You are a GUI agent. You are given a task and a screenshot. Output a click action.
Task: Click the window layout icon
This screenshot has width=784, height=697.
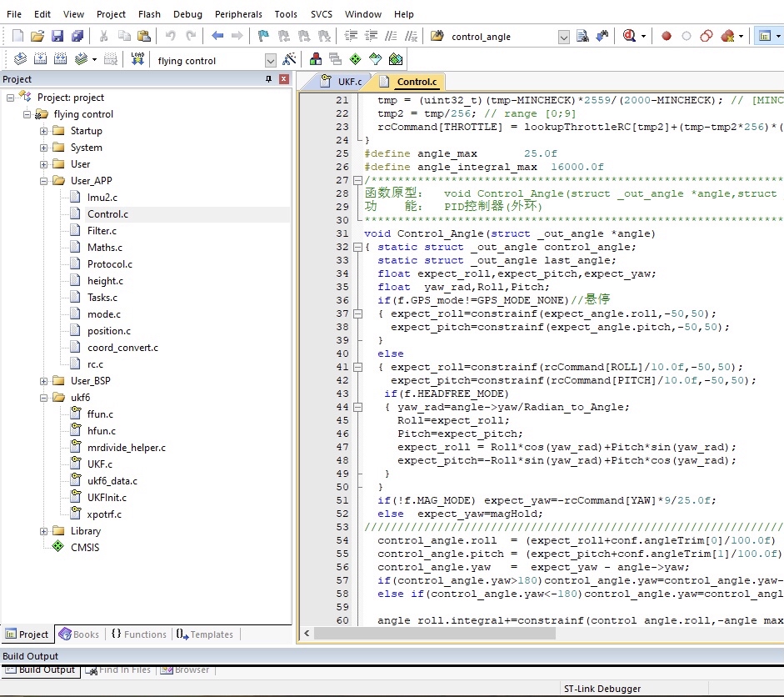(765, 36)
